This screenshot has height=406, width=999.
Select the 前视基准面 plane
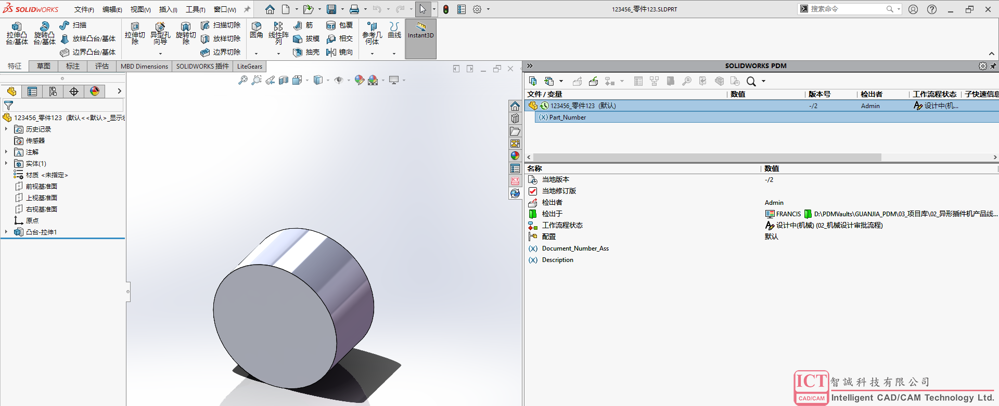point(42,186)
